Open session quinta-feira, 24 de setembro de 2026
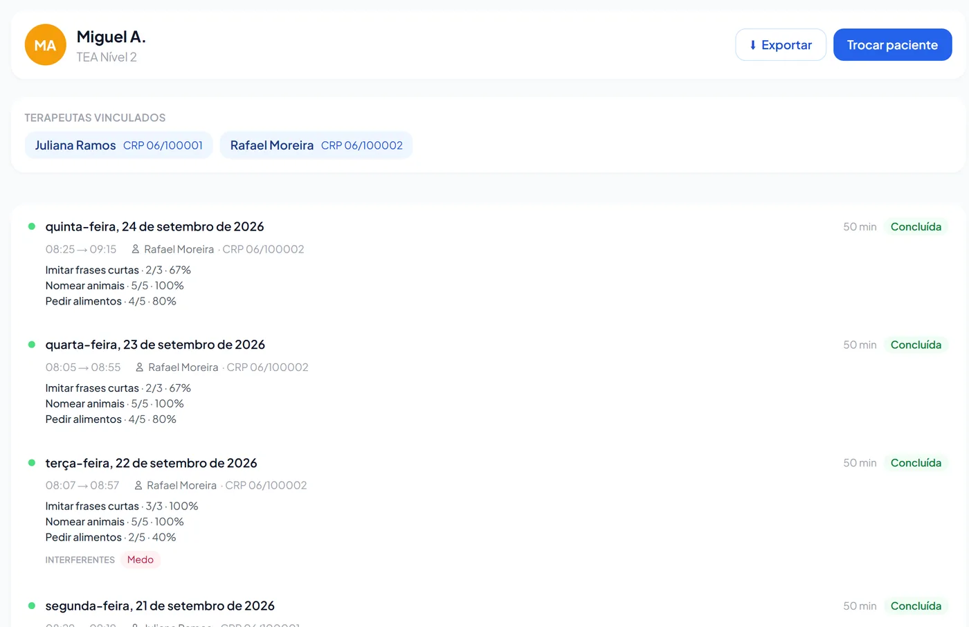The image size is (969, 627). (x=154, y=227)
